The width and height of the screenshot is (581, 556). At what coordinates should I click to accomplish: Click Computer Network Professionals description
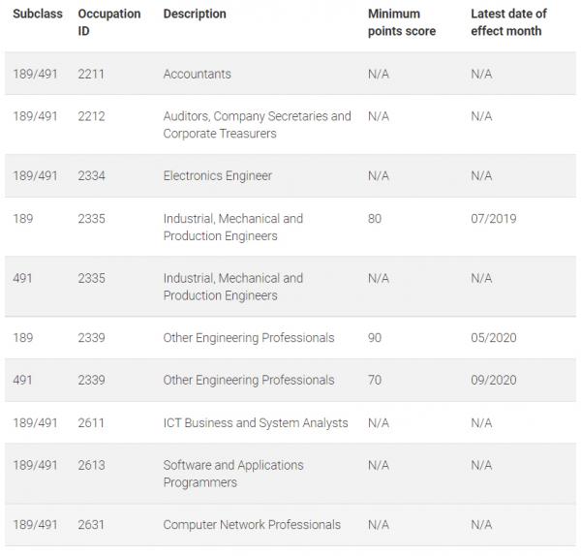[x=252, y=525]
